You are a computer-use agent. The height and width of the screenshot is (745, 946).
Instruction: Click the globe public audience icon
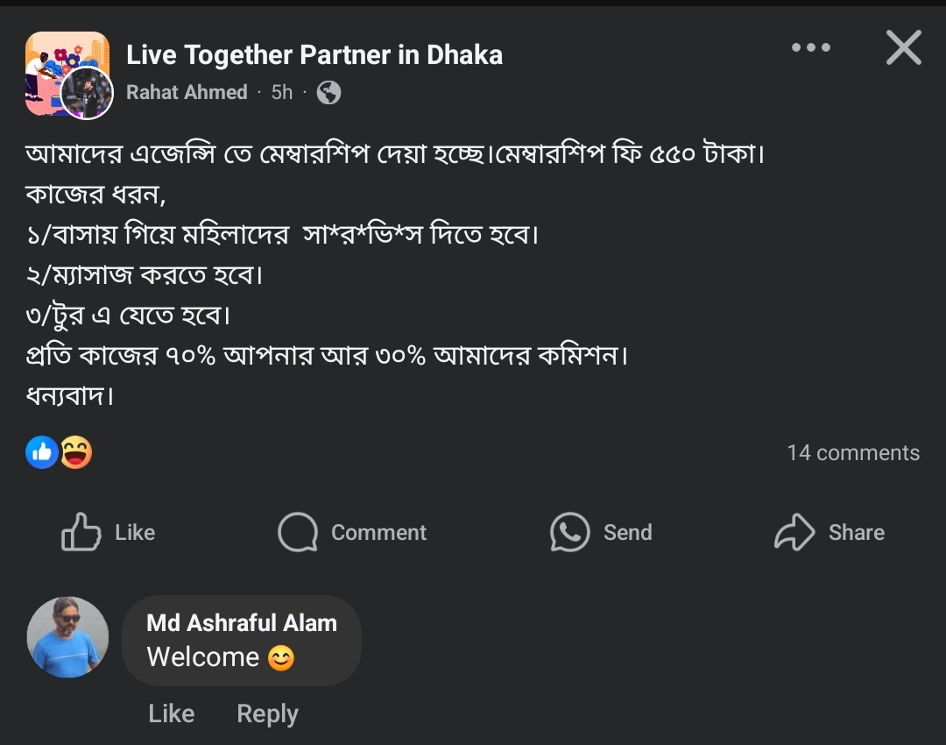328,92
